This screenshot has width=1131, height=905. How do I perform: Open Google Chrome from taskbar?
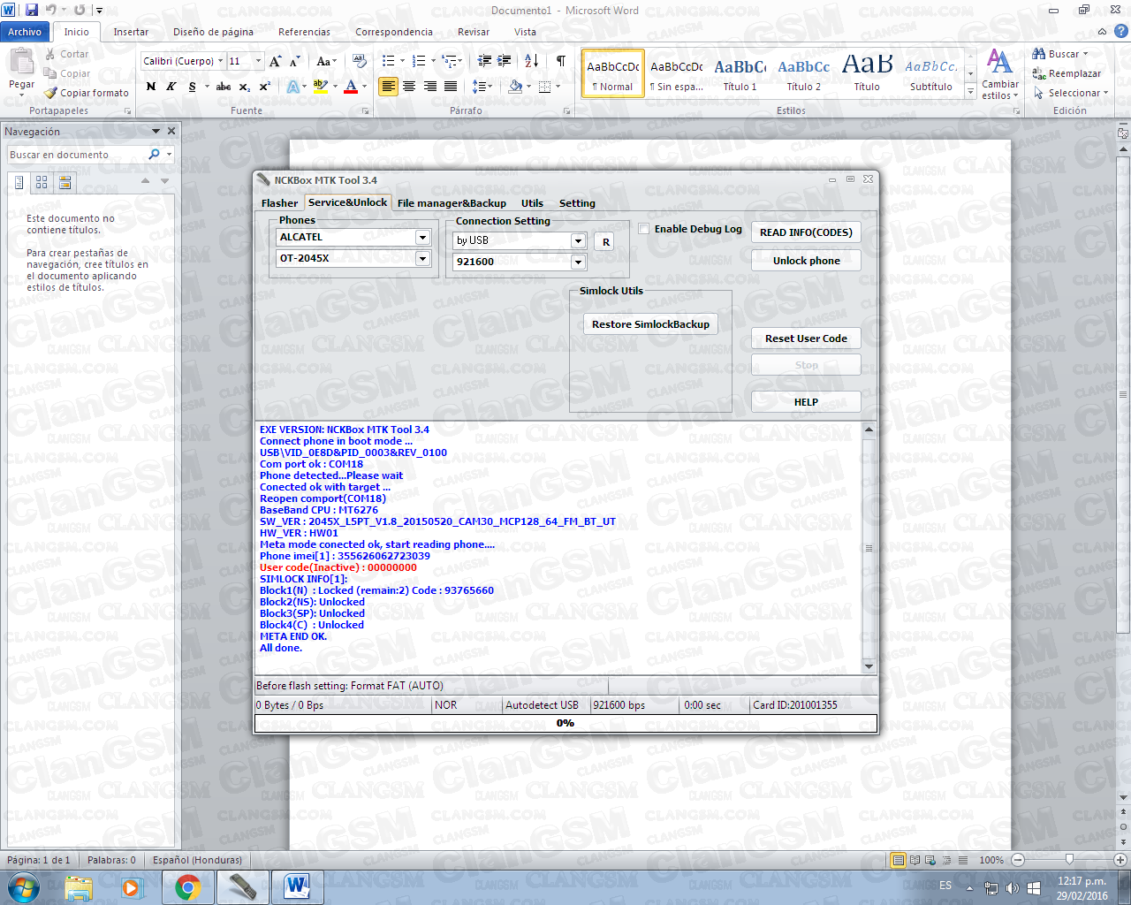(x=187, y=887)
